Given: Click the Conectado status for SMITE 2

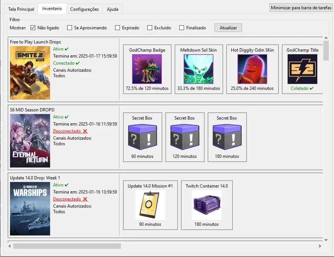Looking at the screenshot, I should [66, 63].
